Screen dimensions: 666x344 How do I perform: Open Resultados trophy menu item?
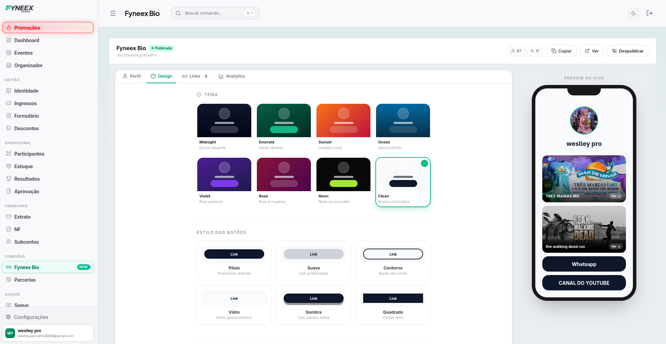tap(27, 179)
